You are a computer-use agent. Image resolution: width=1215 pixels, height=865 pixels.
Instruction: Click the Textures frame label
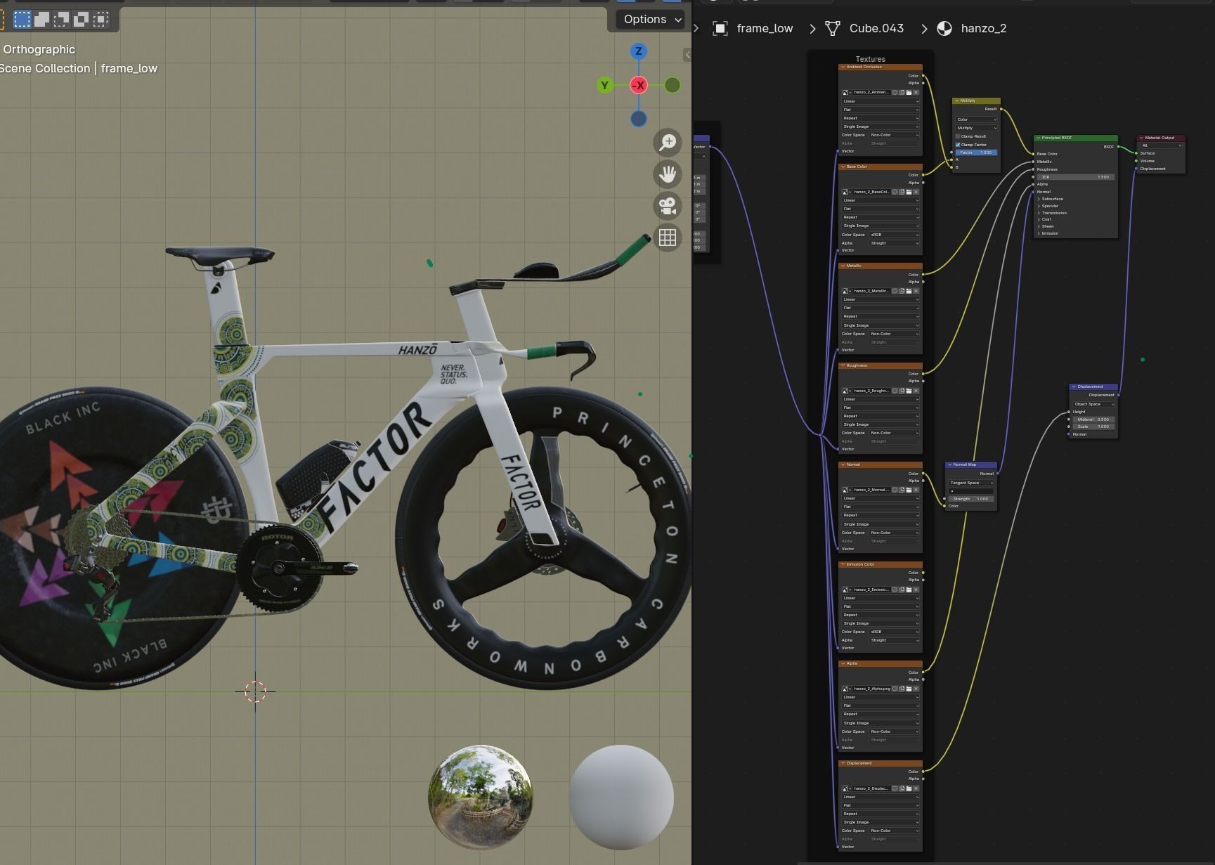[x=870, y=59]
